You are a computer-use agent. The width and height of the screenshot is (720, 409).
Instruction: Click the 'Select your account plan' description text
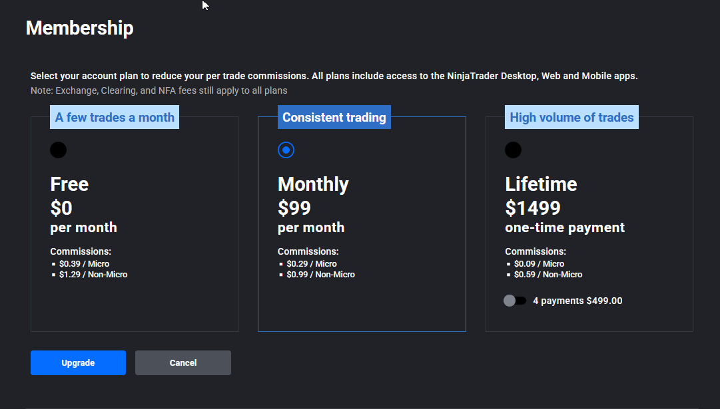tap(334, 76)
